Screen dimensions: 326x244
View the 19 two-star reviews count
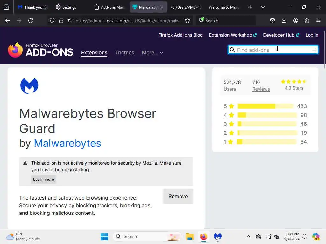(x=304, y=133)
